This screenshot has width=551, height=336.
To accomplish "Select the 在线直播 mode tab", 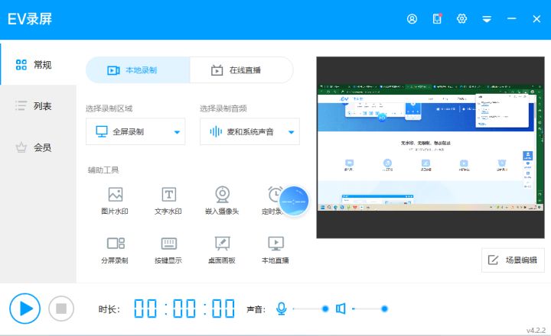I will [241, 70].
